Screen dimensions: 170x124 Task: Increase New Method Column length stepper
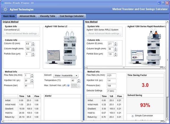click(116, 48)
